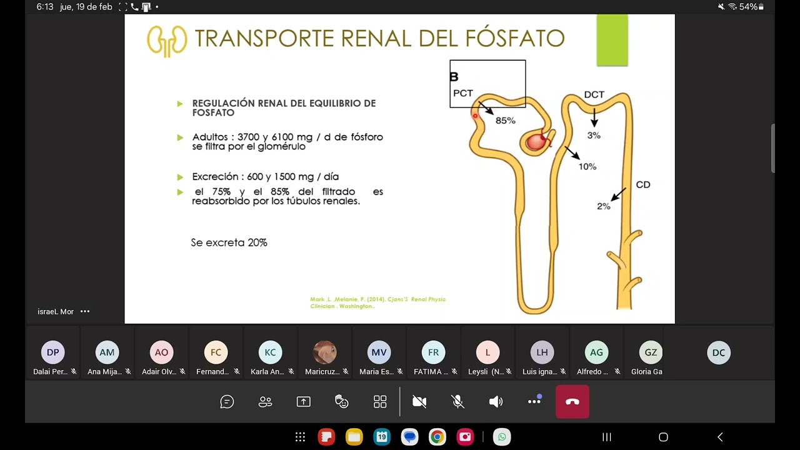Screen dimensions: 800x450
Task: Select participant avatar FC Fernand
Action: [216, 352]
